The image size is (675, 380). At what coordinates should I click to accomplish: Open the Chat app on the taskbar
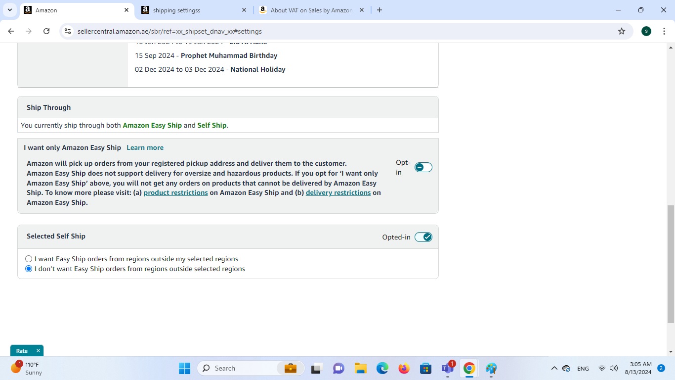pyautogui.click(x=338, y=368)
